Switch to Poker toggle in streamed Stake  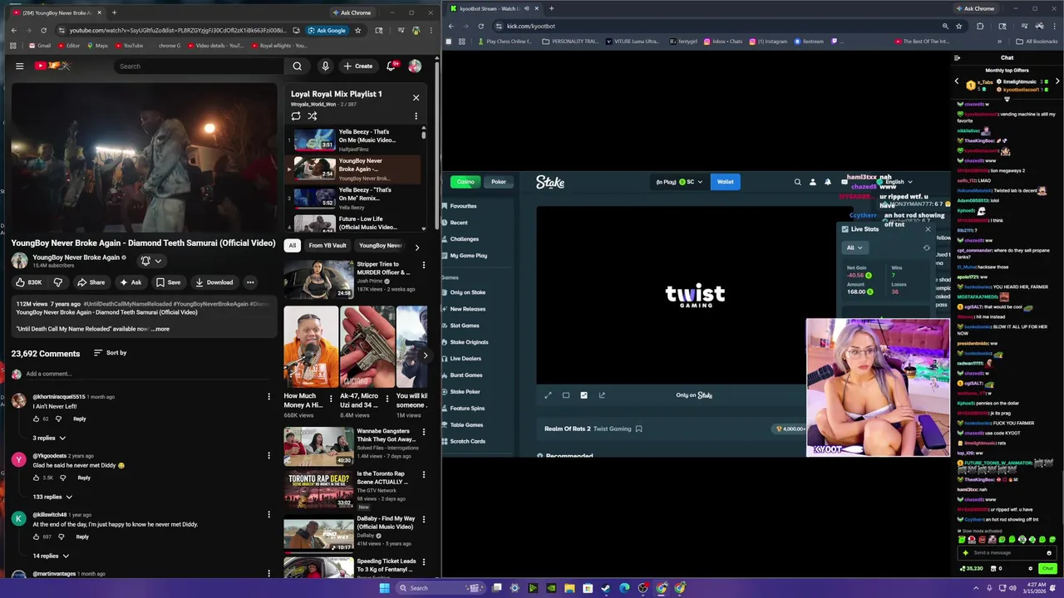click(499, 182)
